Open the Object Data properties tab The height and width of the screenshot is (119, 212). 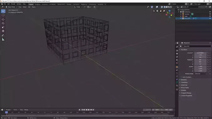pyautogui.click(x=177, y=82)
